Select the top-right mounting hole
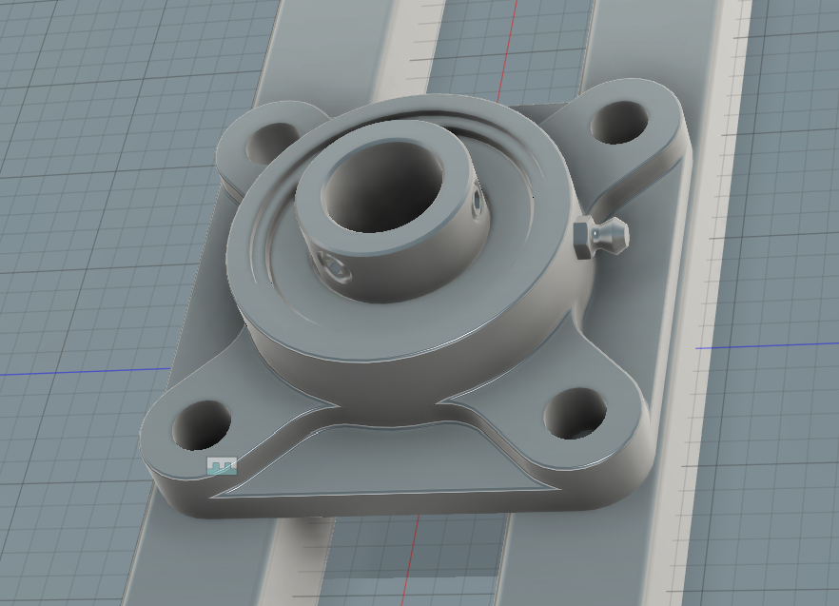839x606 pixels. (621, 121)
